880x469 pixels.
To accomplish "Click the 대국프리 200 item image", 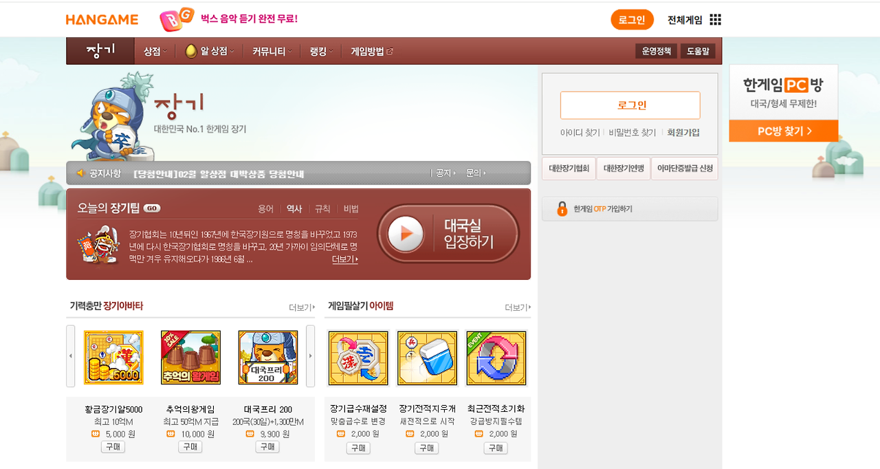I will (267, 357).
